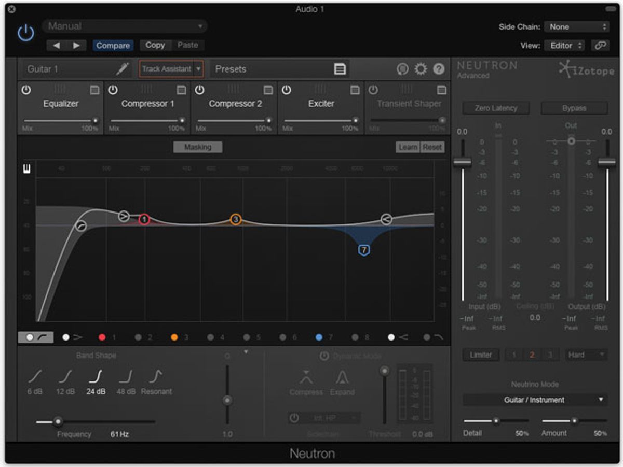Click the Masking button
The height and width of the screenshot is (467, 623).
pyautogui.click(x=198, y=147)
